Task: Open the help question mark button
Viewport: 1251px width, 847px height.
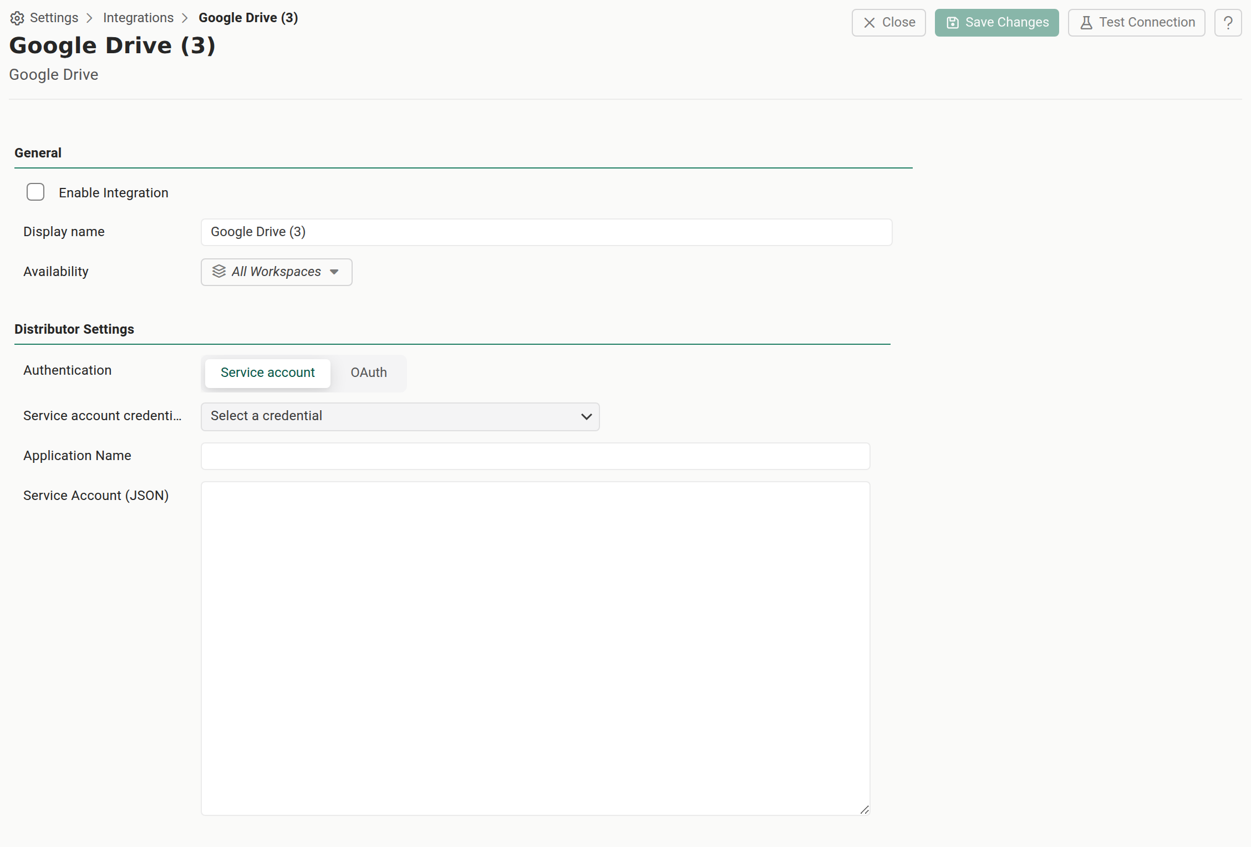Action: click(1228, 23)
